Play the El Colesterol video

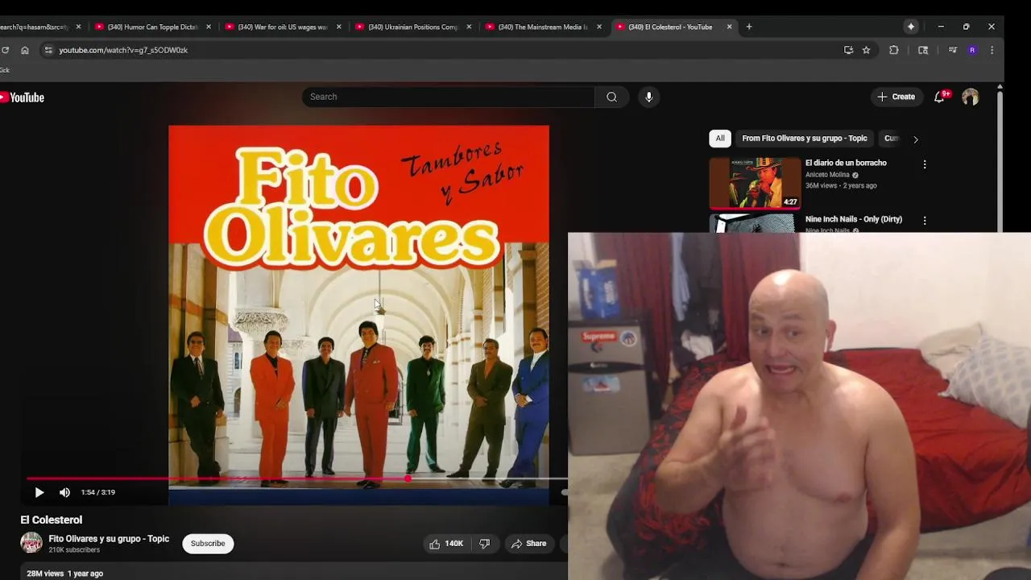point(39,492)
